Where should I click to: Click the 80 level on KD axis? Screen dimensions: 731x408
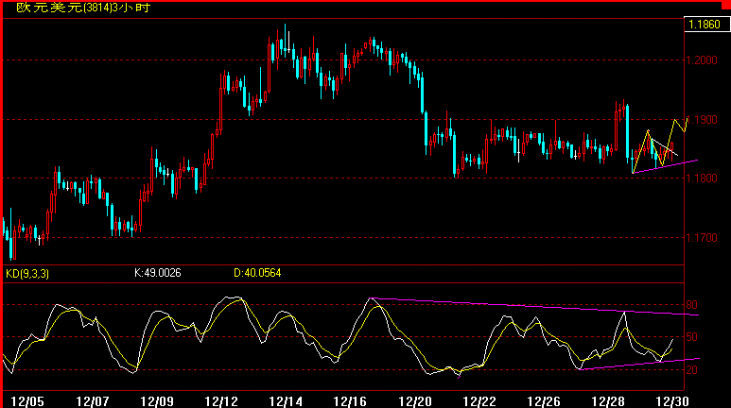[x=692, y=305]
